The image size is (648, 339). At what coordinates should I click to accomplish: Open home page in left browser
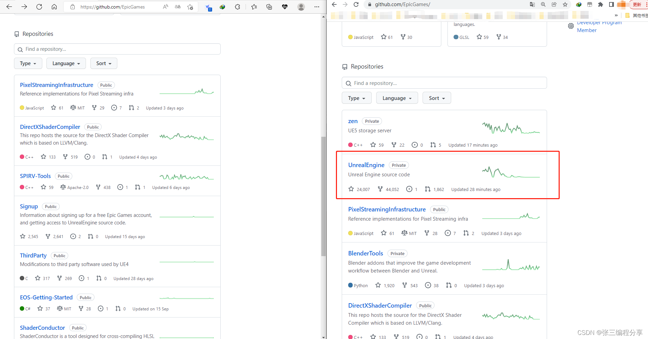(x=54, y=7)
